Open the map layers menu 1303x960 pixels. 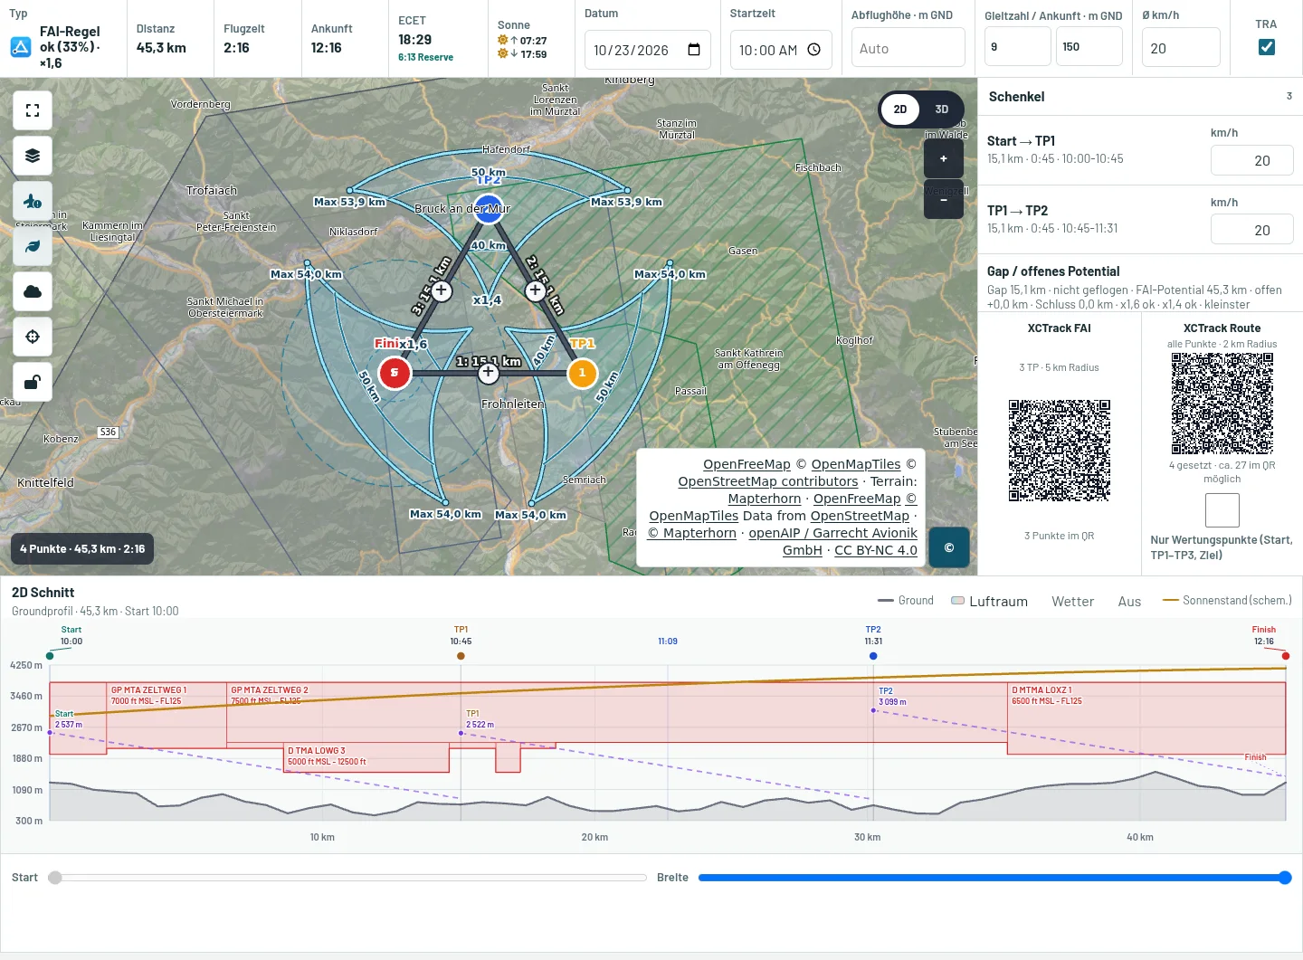tap(33, 156)
